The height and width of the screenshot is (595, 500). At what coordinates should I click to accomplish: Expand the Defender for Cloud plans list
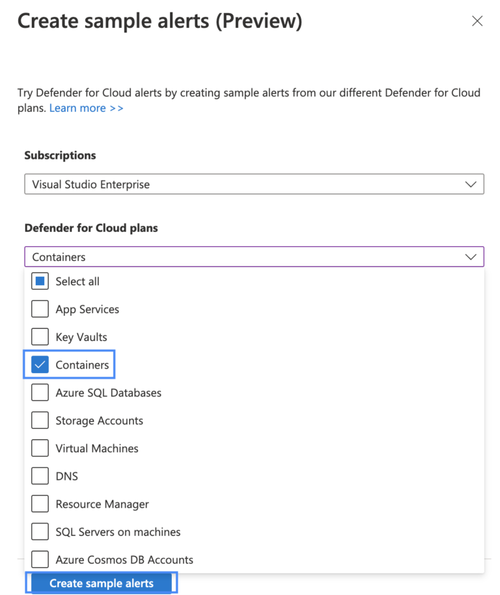[x=471, y=256]
